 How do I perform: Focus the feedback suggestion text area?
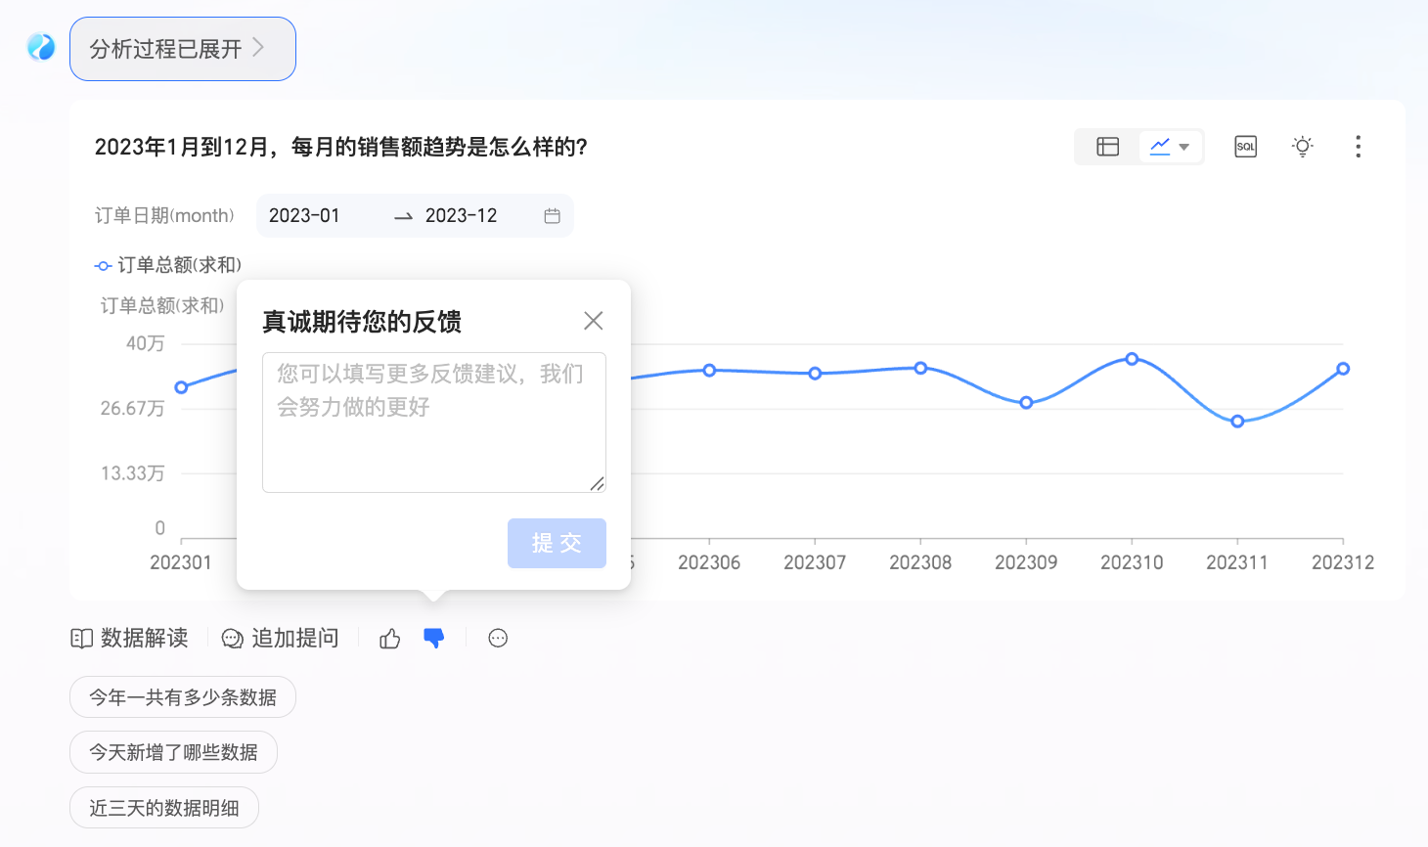[x=434, y=423]
